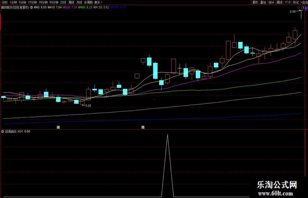The width and height of the screenshot is (308, 198).
Task: Click the MA10: 7.64 label
Action: click(55, 7)
